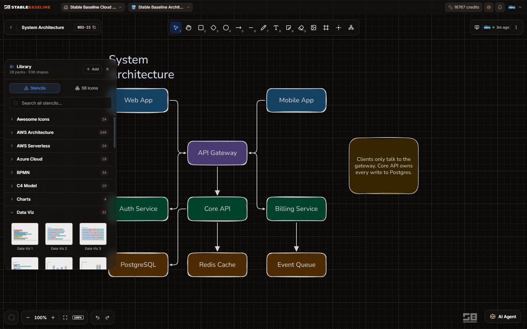The height and width of the screenshot is (329, 527).
Task: Expand the AWS Architecture stencil pack
Action: [x=59, y=133]
